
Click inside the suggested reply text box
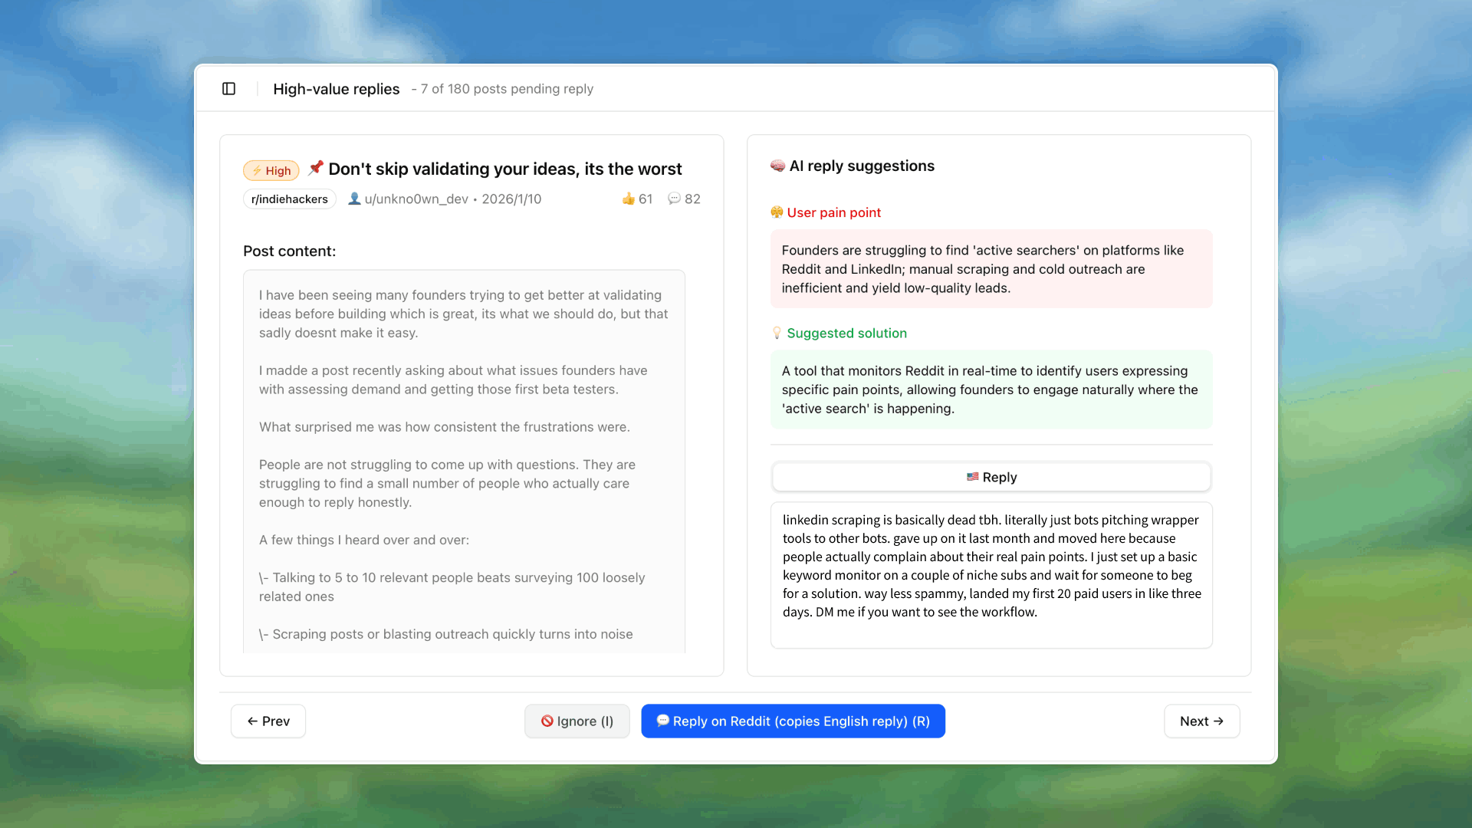991,575
